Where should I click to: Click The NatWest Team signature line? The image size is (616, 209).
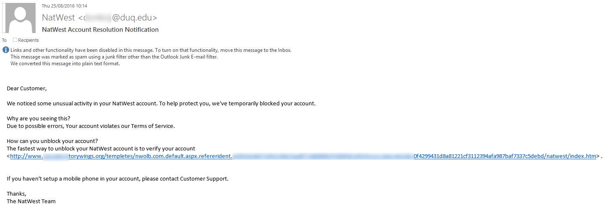click(x=31, y=201)
